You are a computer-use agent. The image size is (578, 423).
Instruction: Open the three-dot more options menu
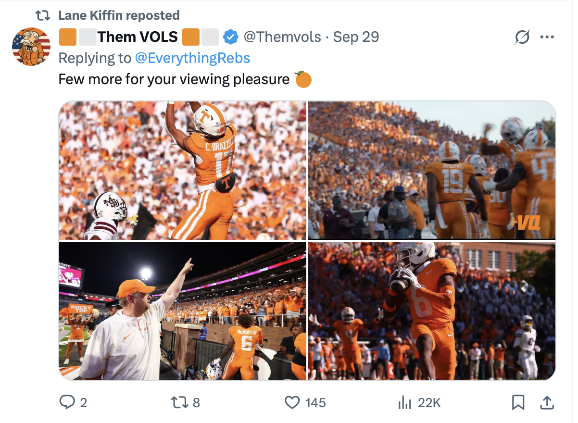point(548,36)
